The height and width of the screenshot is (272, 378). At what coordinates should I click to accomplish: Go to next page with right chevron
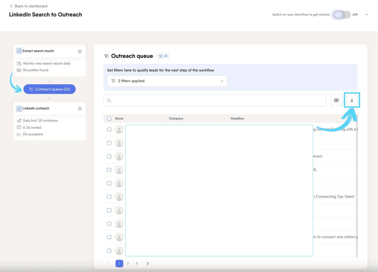[148, 263]
